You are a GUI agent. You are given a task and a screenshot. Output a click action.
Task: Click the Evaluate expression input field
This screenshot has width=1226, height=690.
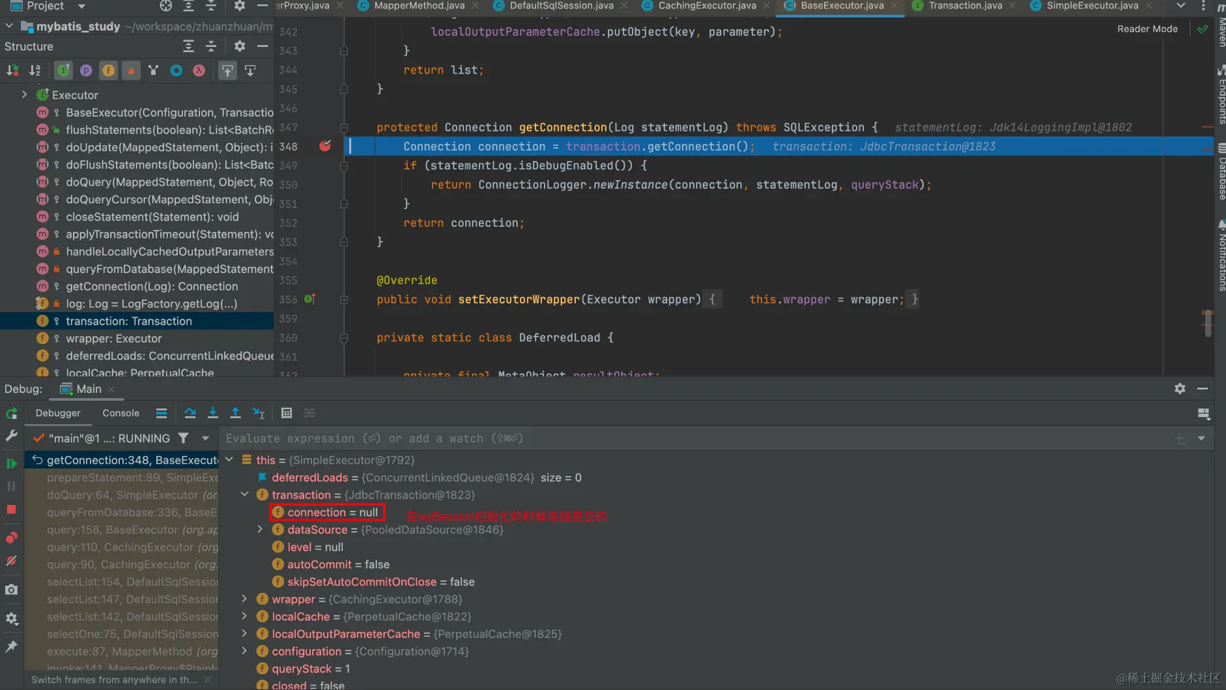point(697,438)
